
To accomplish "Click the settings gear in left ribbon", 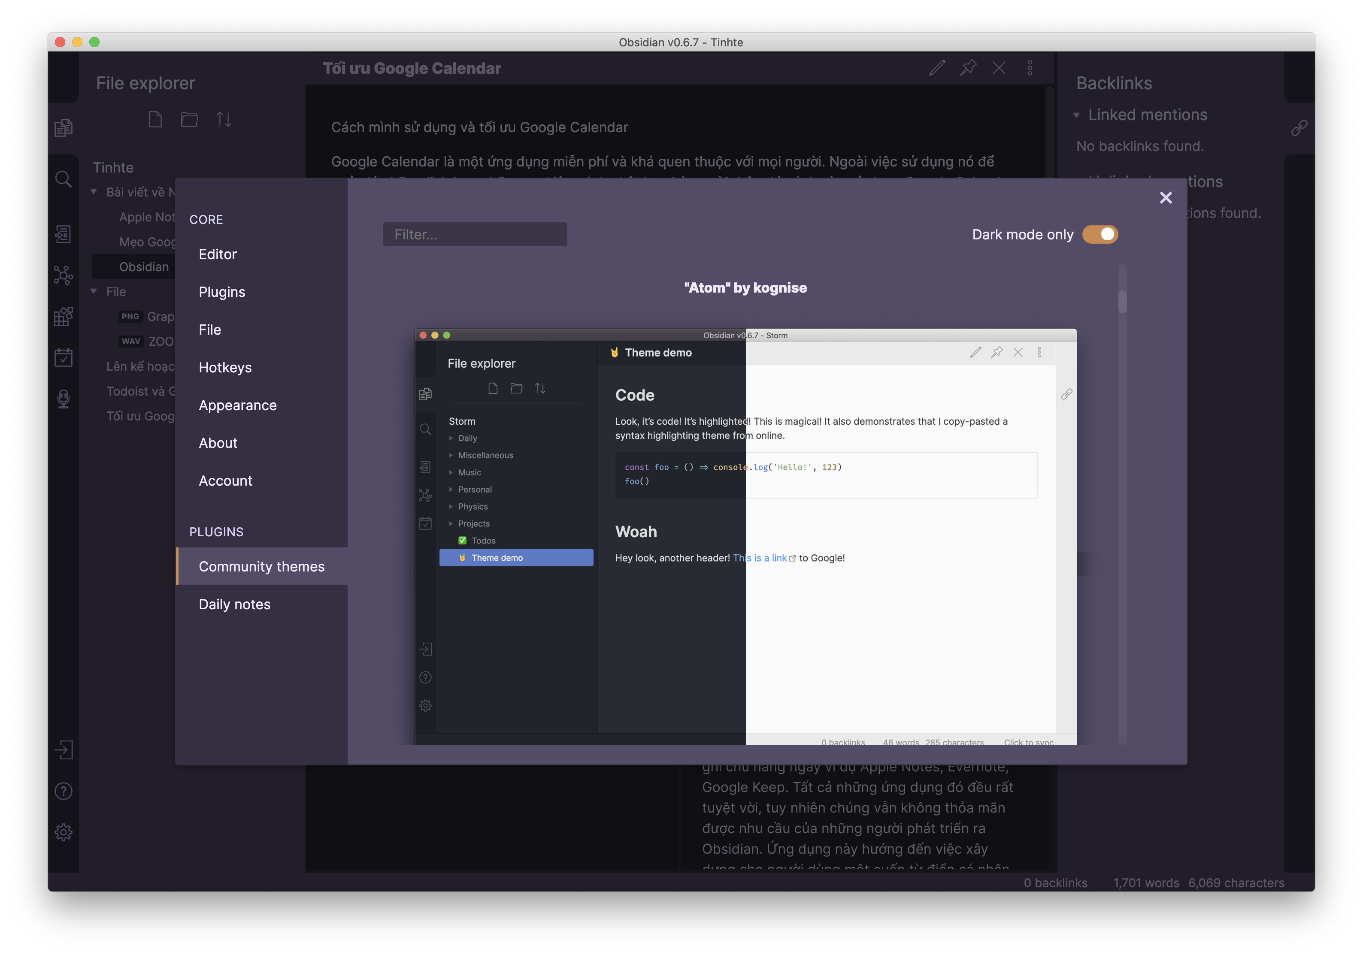I will pyautogui.click(x=63, y=832).
